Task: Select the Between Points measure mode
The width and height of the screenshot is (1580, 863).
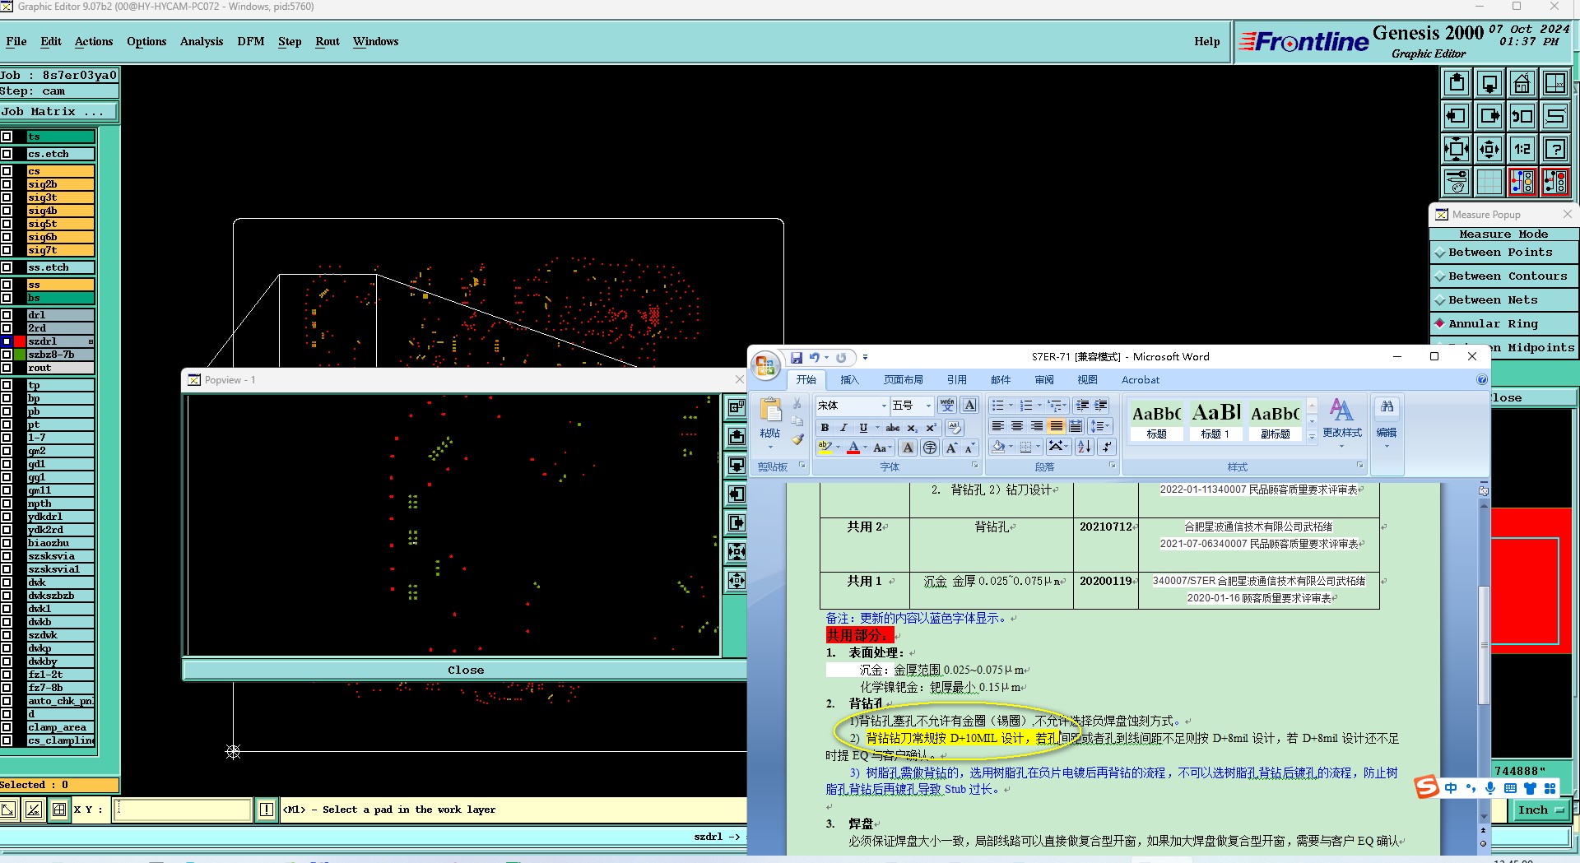Action: pos(1499,253)
